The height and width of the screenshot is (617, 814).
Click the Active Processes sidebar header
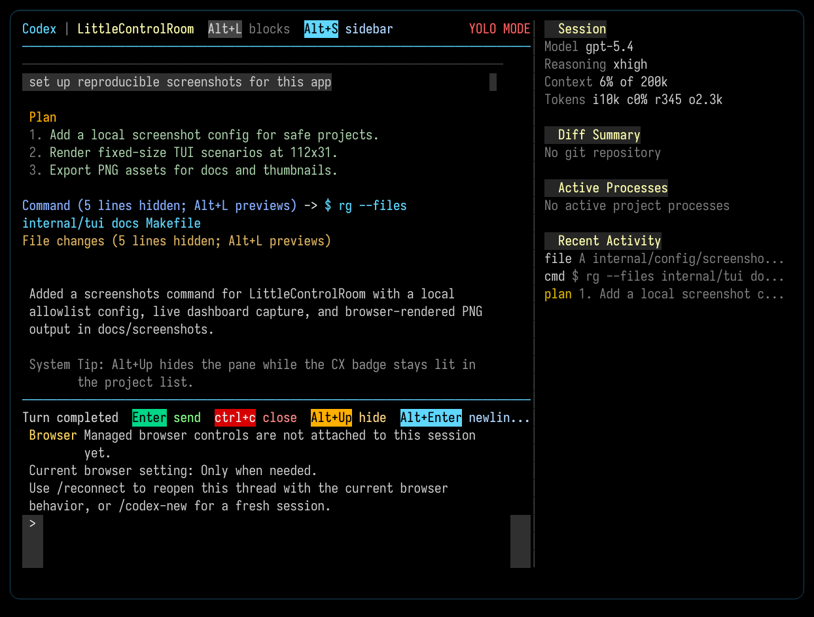pos(607,188)
